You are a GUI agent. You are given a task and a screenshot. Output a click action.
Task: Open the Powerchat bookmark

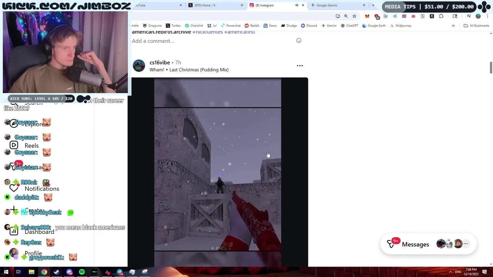[230, 26]
